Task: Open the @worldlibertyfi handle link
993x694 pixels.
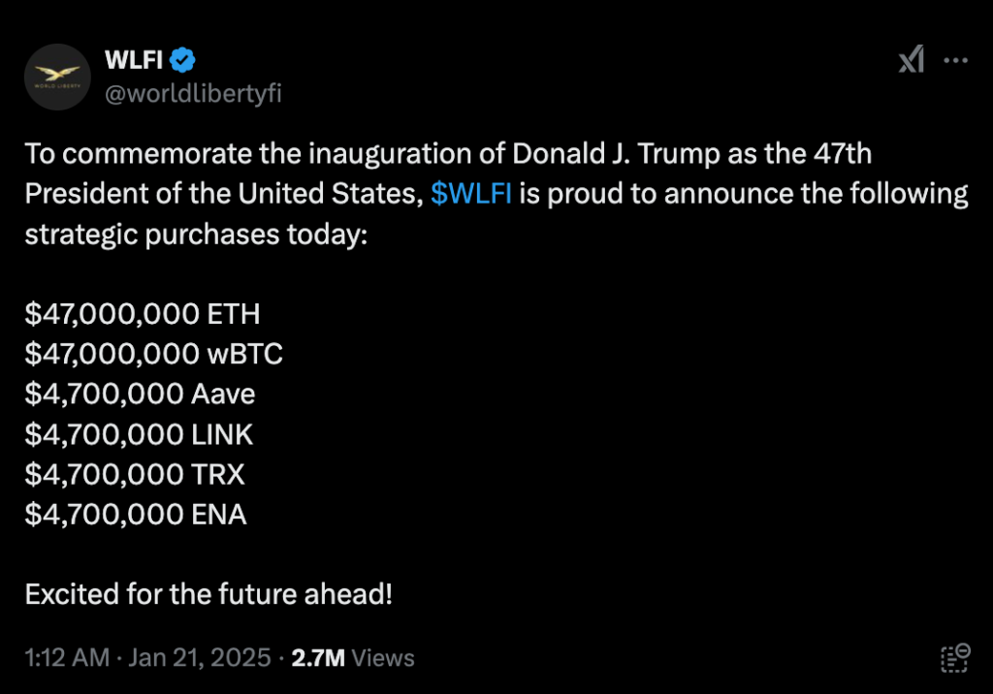Action: pyautogui.click(x=193, y=93)
